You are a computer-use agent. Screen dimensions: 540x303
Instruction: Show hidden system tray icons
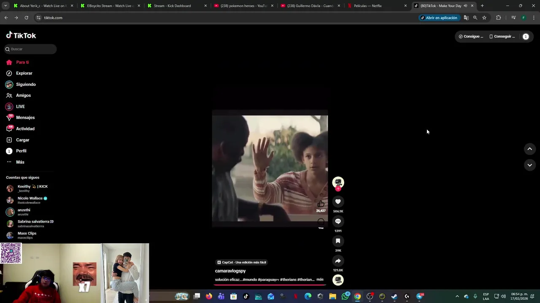[457, 297]
